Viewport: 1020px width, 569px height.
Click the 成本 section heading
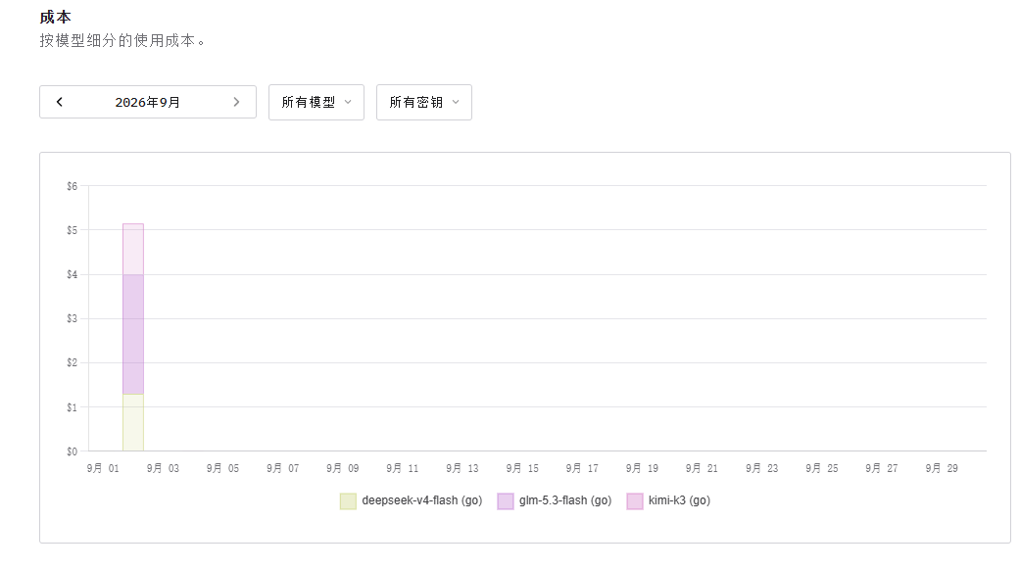pyautogui.click(x=55, y=17)
